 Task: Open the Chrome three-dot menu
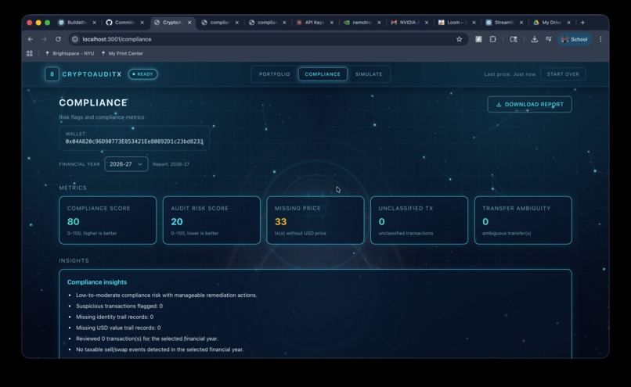tap(600, 39)
